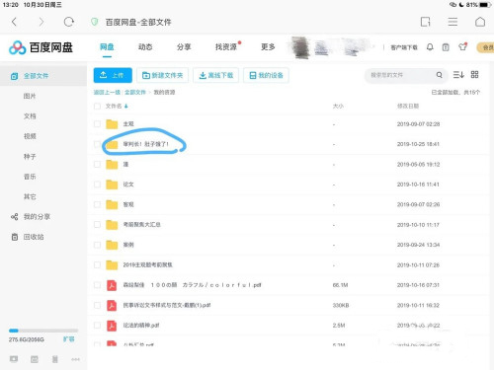Viewport: 494px width, 370px height.
Task: Click the browser address bar title text
Action: click(138, 23)
